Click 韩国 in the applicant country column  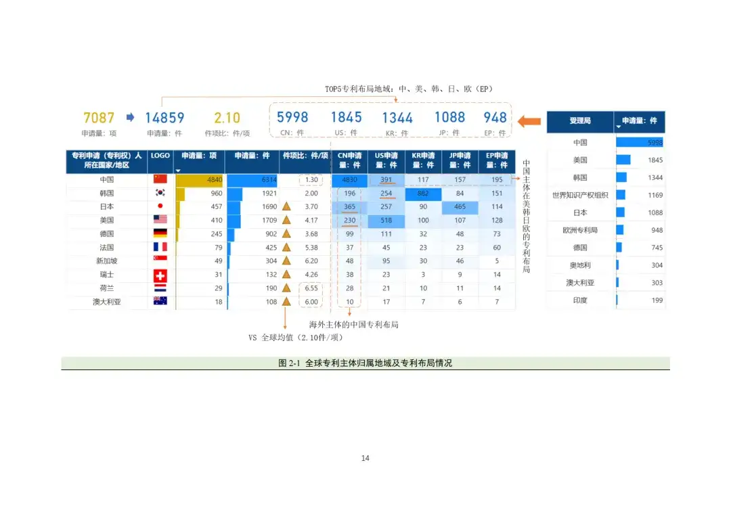(x=106, y=194)
